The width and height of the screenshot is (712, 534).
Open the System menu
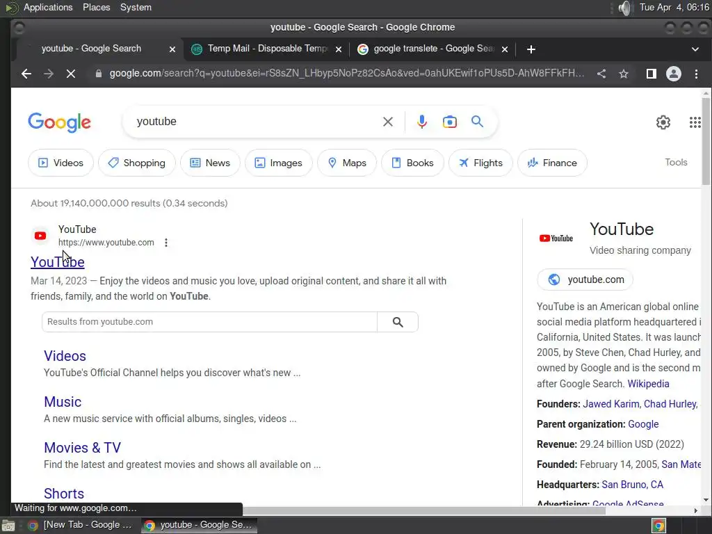pos(136,7)
